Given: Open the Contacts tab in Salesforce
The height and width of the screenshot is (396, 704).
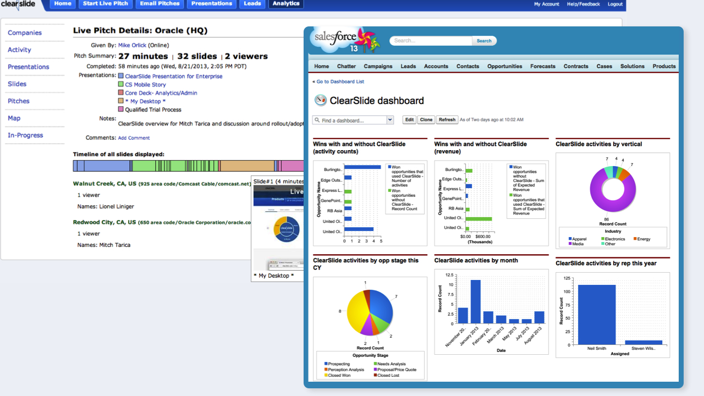Looking at the screenshot, I should tap(468, 66).
